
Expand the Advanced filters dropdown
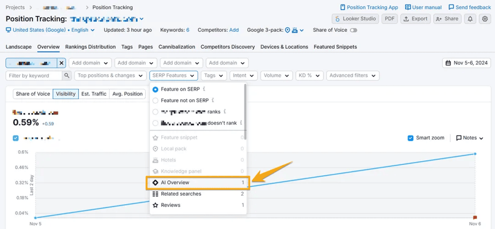[352, 75]
